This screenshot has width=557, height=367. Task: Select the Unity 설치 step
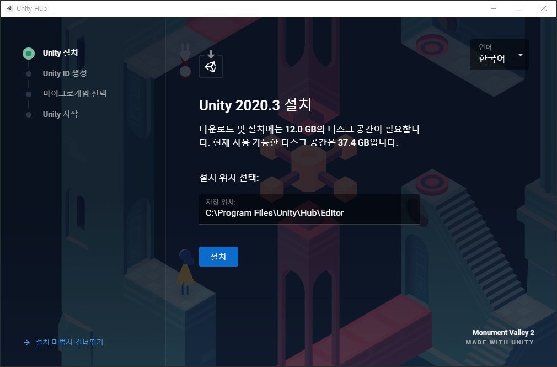(61, 53)
